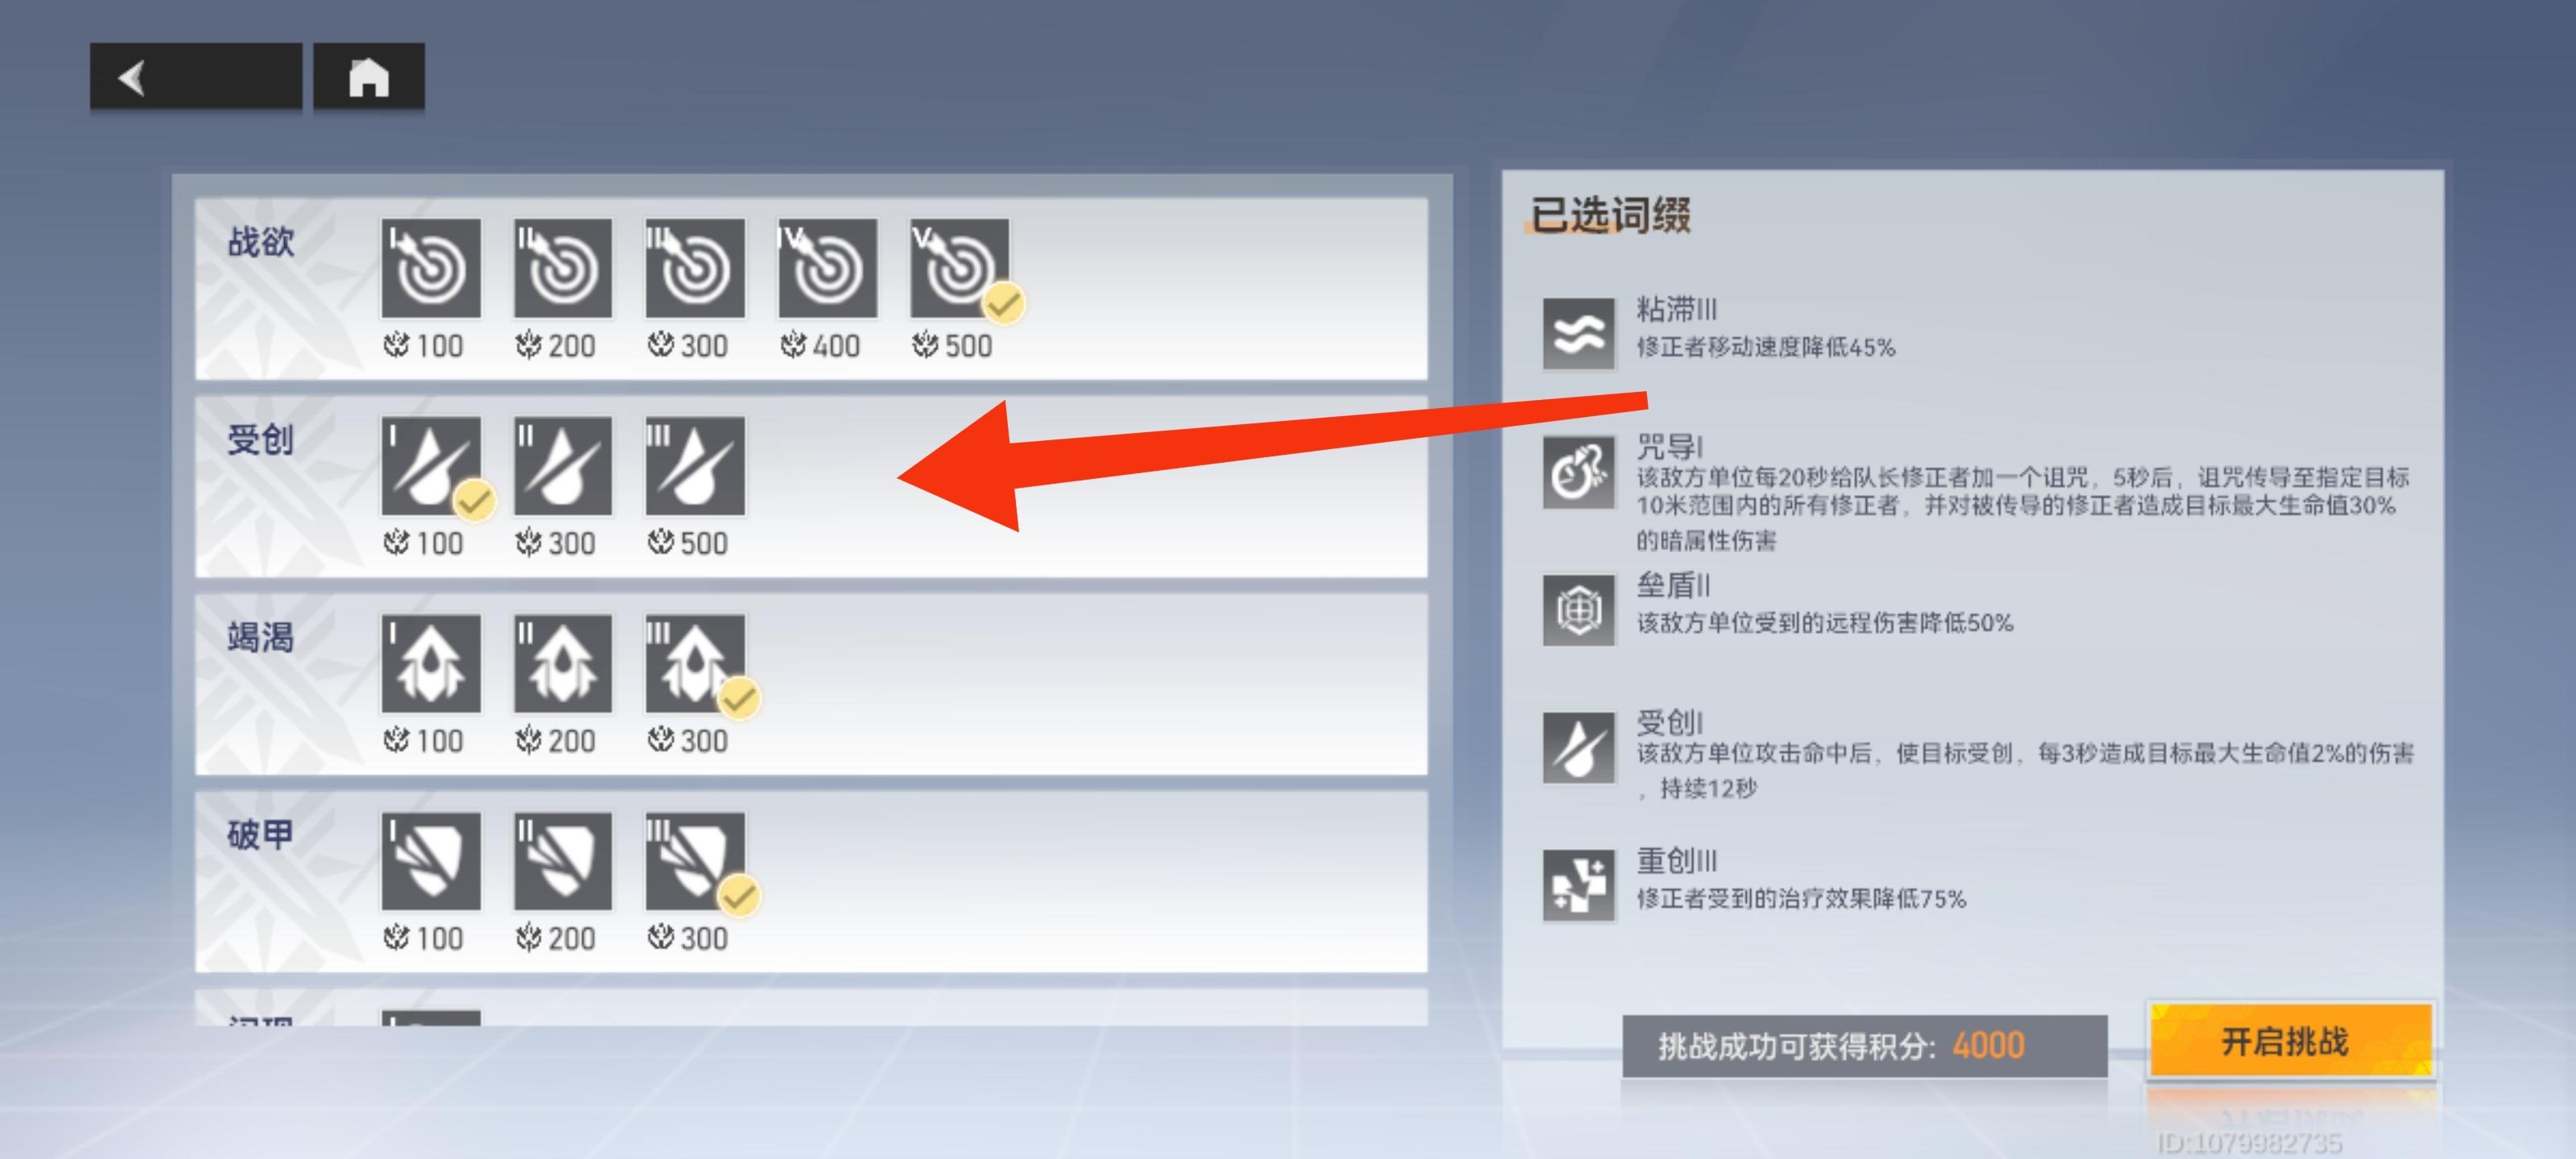
Task: Return to the home screen icon
Action: click(369, 77)
